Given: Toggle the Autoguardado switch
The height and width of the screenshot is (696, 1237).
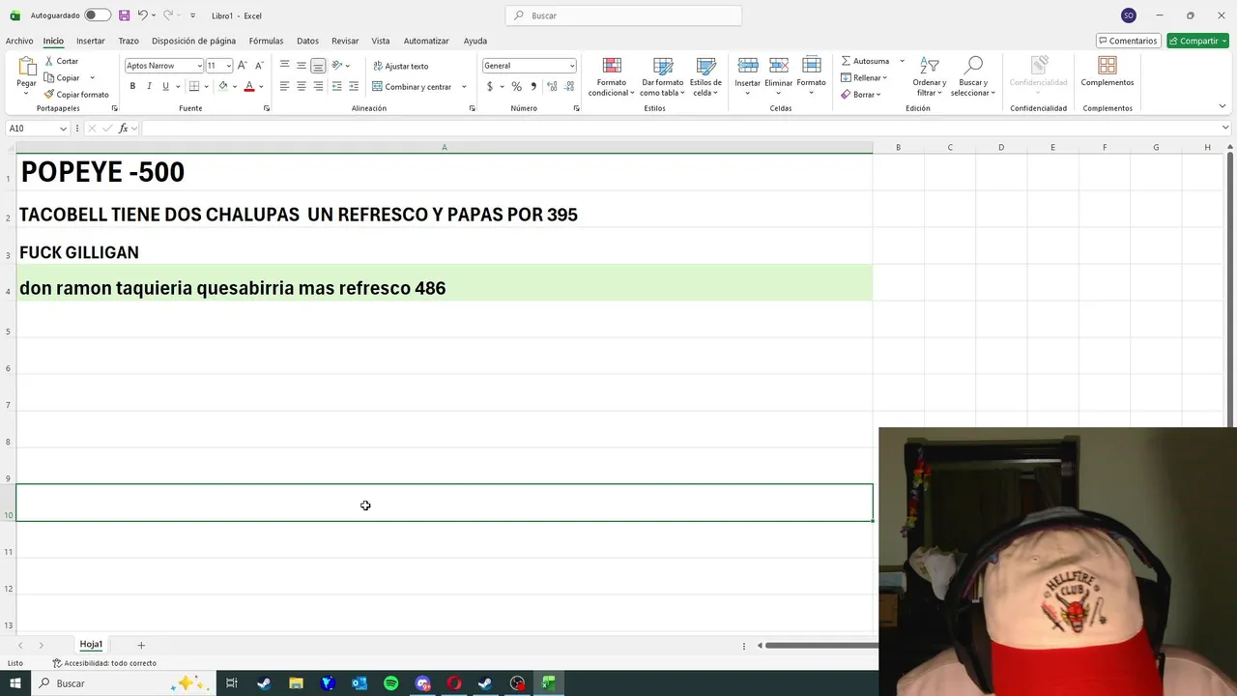Looking at the screenshot, I should click(97, 15).
